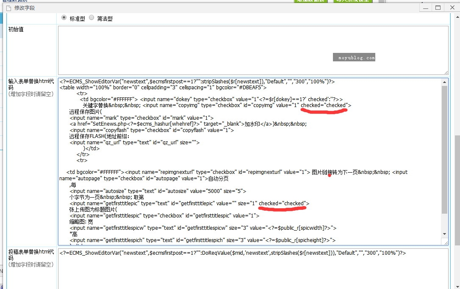460x289 pixels.
Task: Click the html code box scrollbar thumb
Action: 444,148
